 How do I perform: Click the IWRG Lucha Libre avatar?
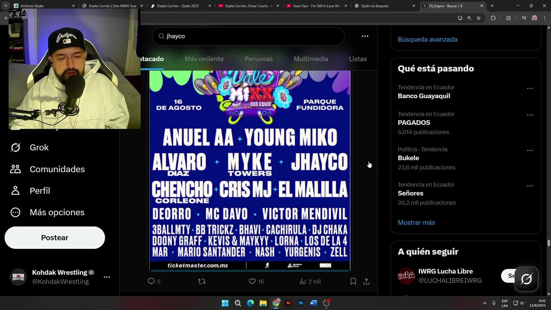tap(406, 276)
